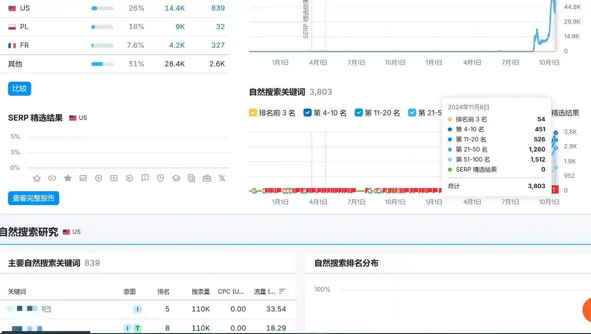This screenshot has width=591, height=334.
Task: Click the sort filter icon above 流量 column
Action: coord(281,291)
